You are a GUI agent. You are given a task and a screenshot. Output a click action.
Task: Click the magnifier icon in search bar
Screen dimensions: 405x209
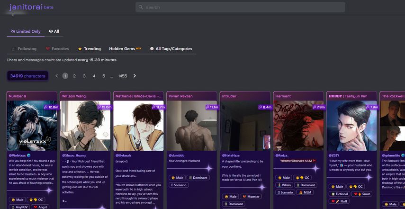[141, 7]
